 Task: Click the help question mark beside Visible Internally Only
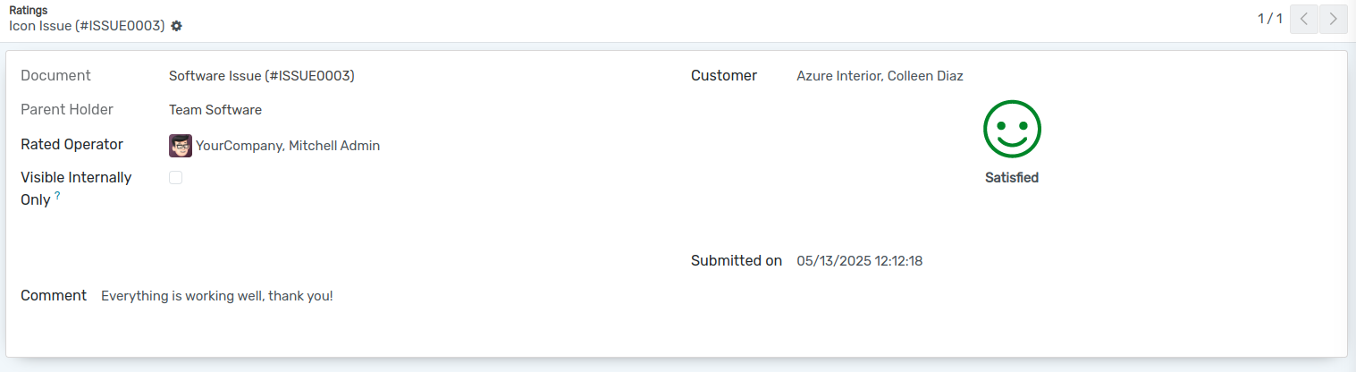(x=57, y=195)
